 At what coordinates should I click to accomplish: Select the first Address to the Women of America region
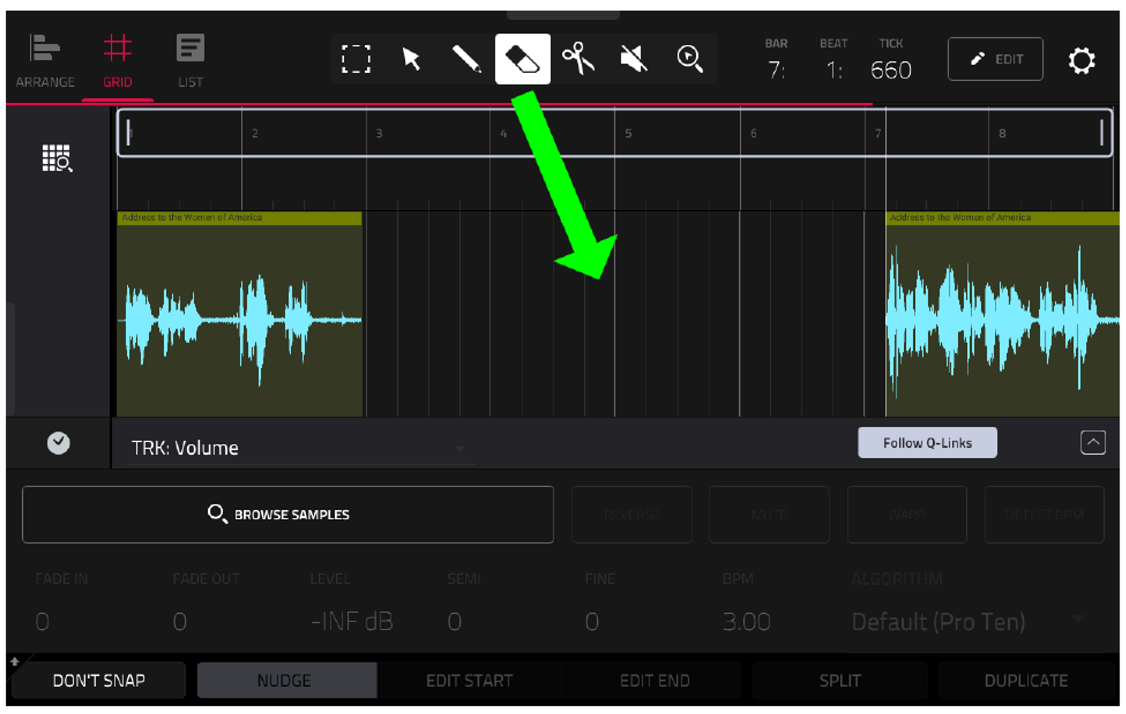coord(239,314)
